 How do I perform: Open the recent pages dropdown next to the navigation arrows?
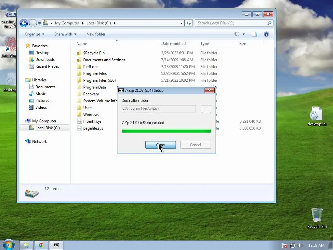tap(39, 23)
